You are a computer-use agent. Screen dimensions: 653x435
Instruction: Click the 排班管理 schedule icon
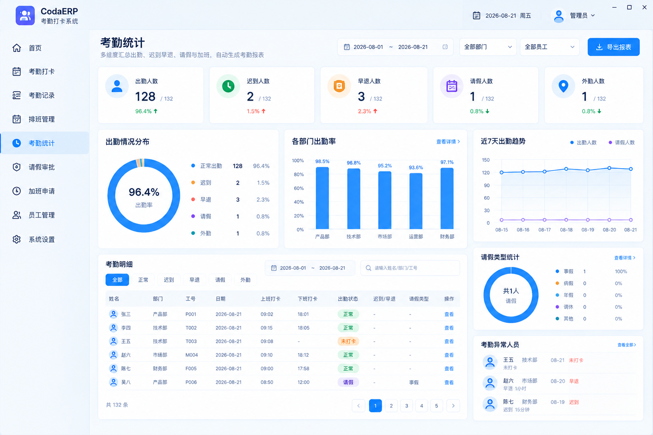(x=17, y=119)
